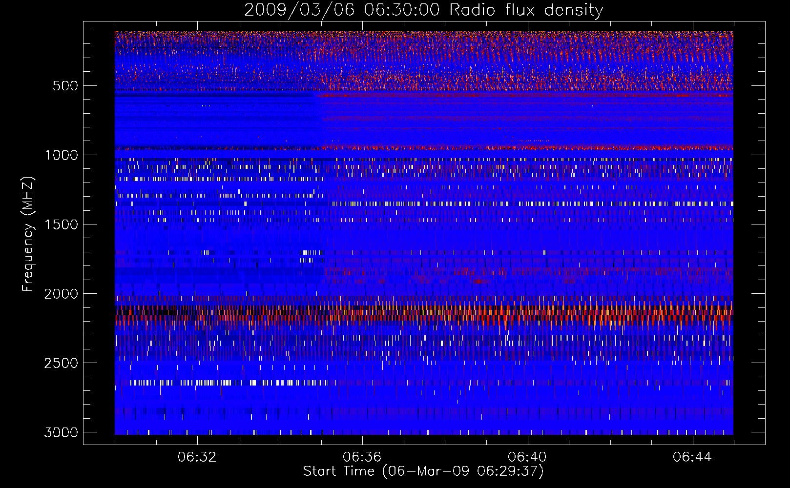Click the 'Start Time (06-Mar-09 06:29:37)' label
Screen dimensions: 790x488
[423, 471]
